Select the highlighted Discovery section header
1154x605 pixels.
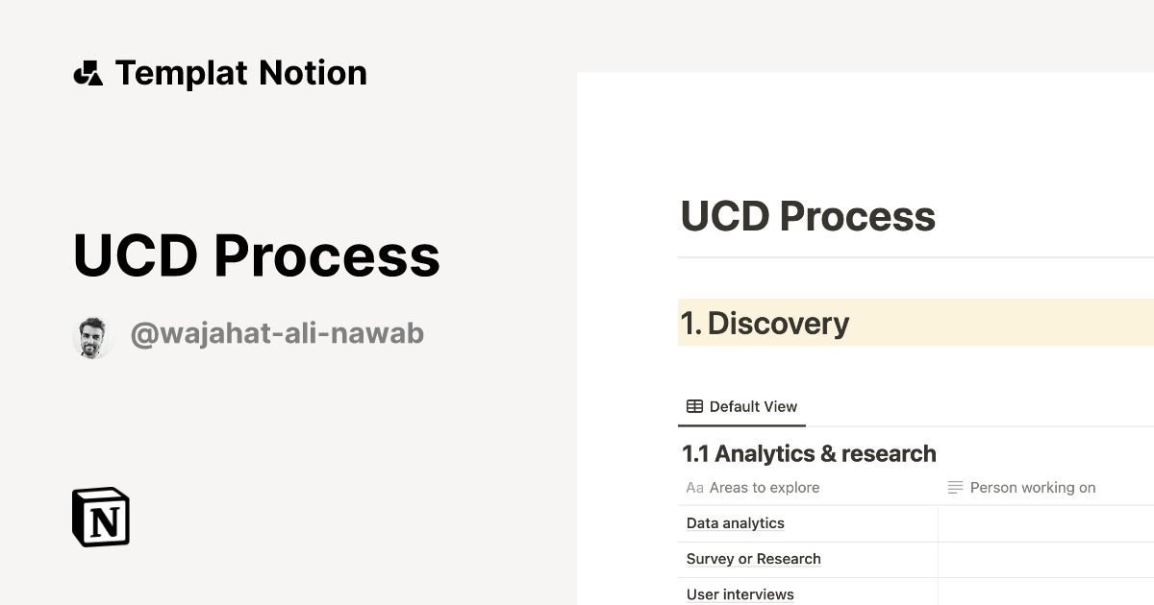pyautogui.click(x=766, y=324)
